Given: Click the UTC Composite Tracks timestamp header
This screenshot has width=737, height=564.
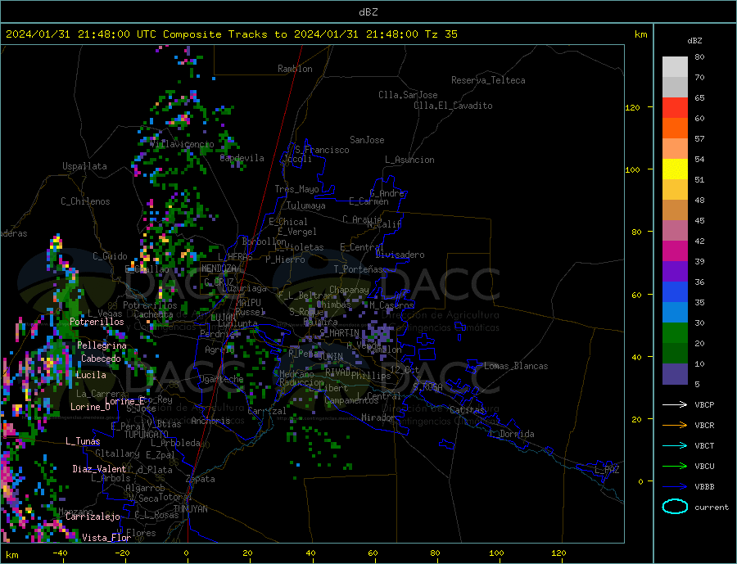Looking at the screenshot, I should tap(231, 34).
